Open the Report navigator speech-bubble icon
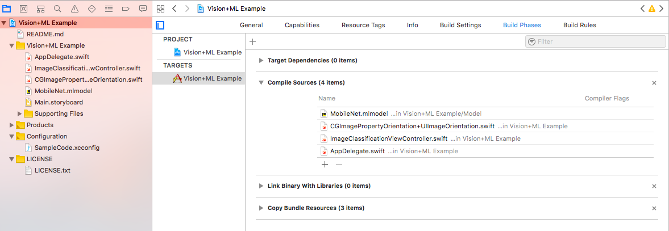 point(143,9)
